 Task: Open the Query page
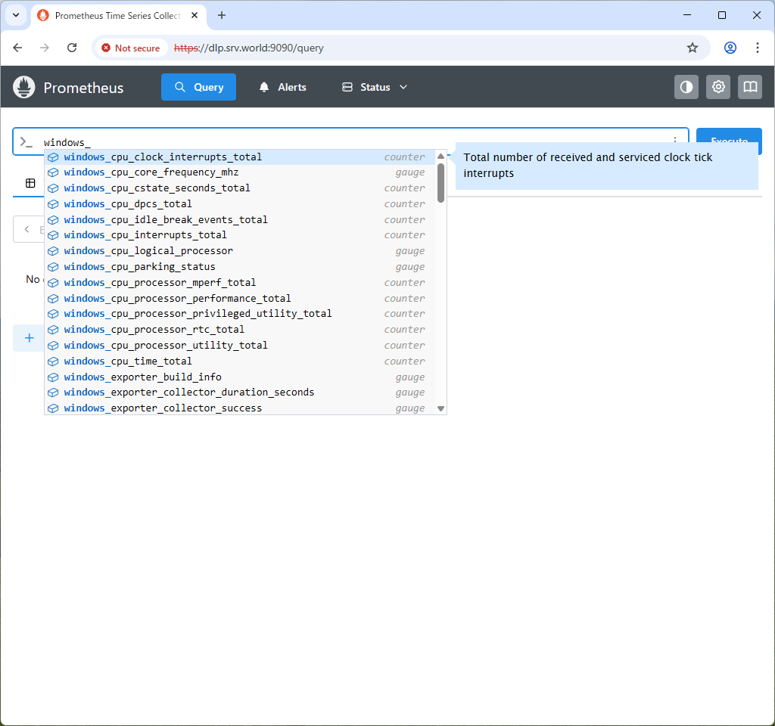(x=199, y=87)
